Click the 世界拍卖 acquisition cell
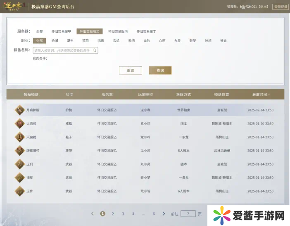 click(184, 110)
